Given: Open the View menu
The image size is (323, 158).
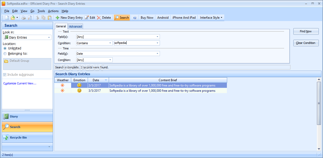Looking at the screenshot, I should tap(24, 11).
